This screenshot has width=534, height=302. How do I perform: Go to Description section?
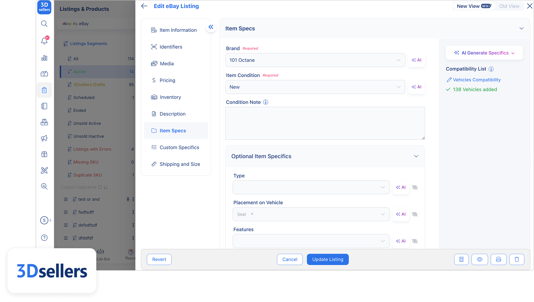click(x=176, y=114)
